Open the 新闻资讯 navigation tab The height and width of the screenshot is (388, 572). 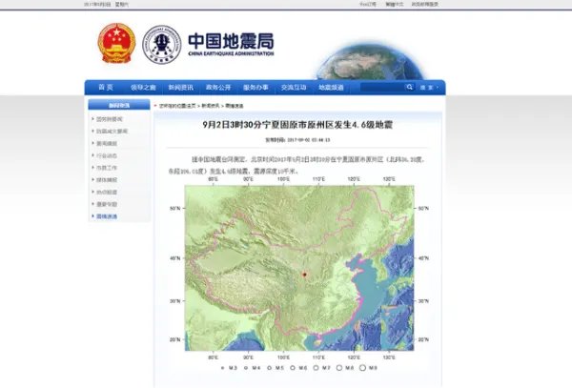click(x=180, y=88)
